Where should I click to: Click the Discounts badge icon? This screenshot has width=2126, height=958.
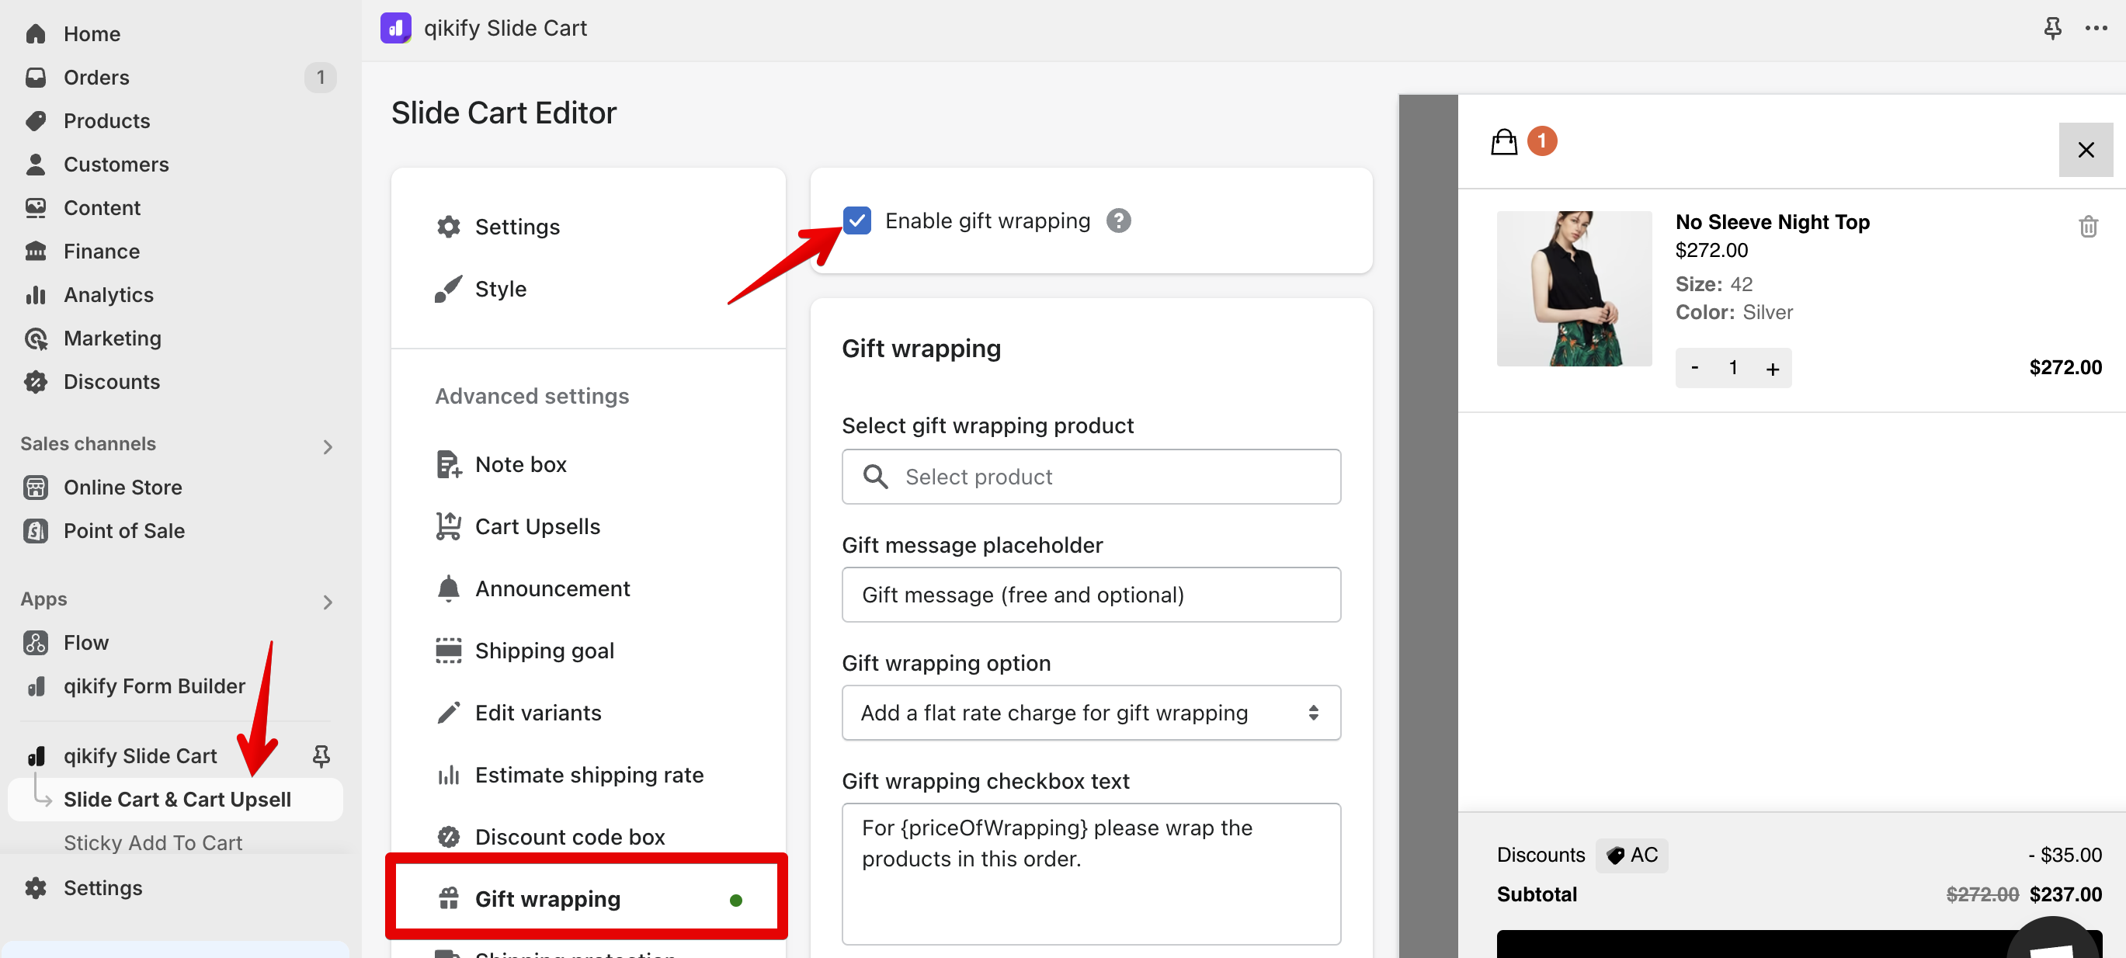click(x=36, y=381)
